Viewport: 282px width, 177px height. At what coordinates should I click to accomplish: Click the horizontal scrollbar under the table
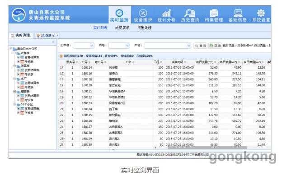pos(207,148)
